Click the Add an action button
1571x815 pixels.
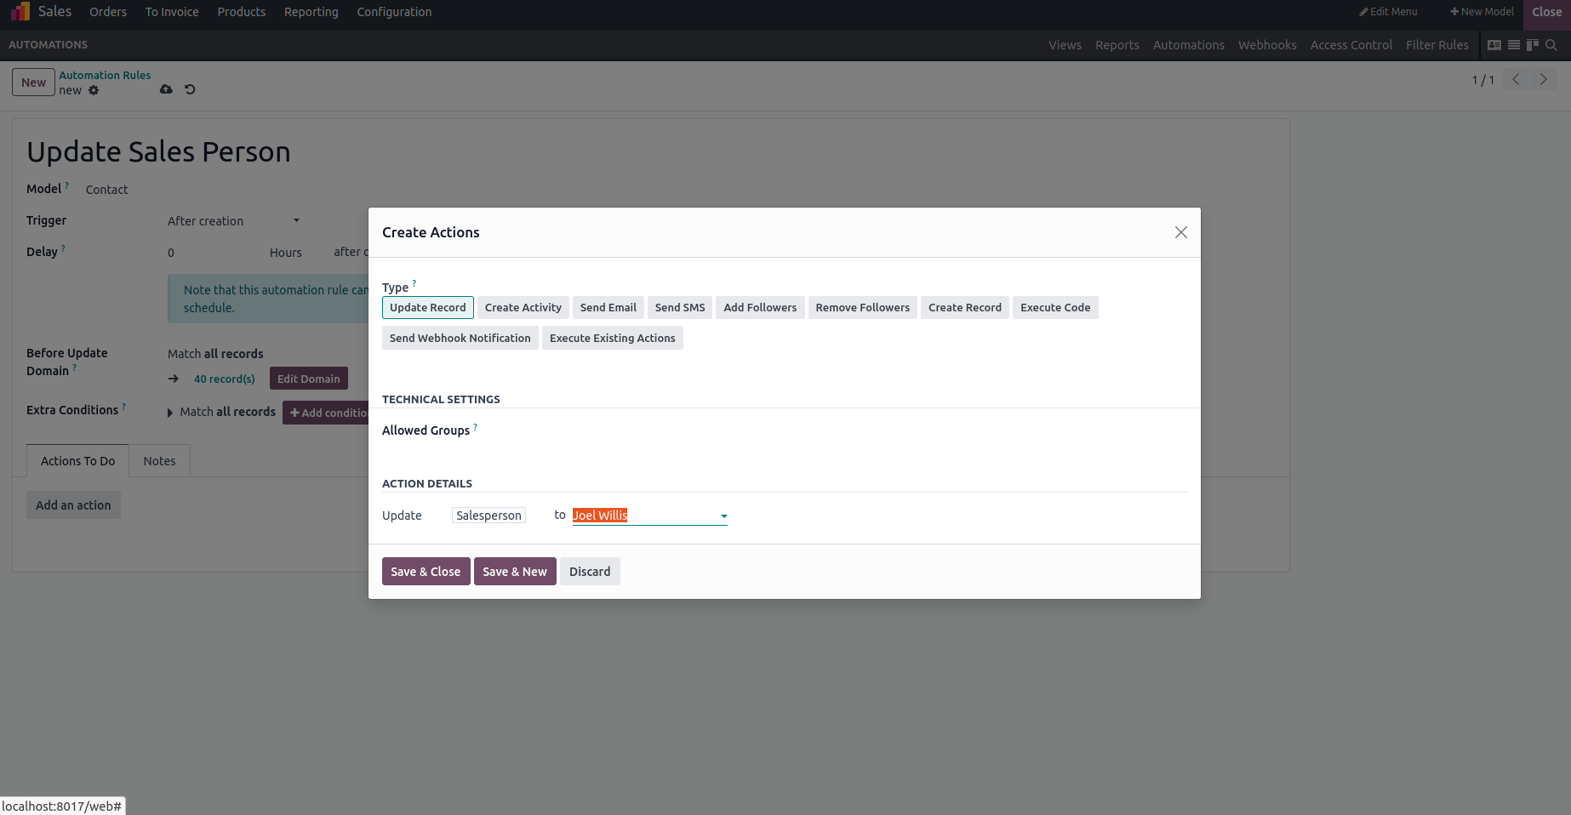[73, 505]
